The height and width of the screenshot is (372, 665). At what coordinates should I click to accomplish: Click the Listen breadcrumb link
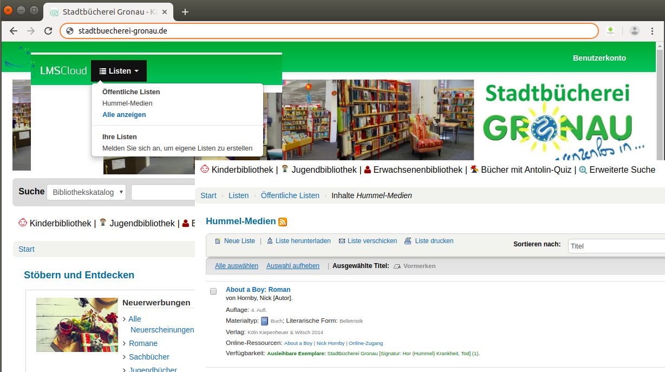239,195
